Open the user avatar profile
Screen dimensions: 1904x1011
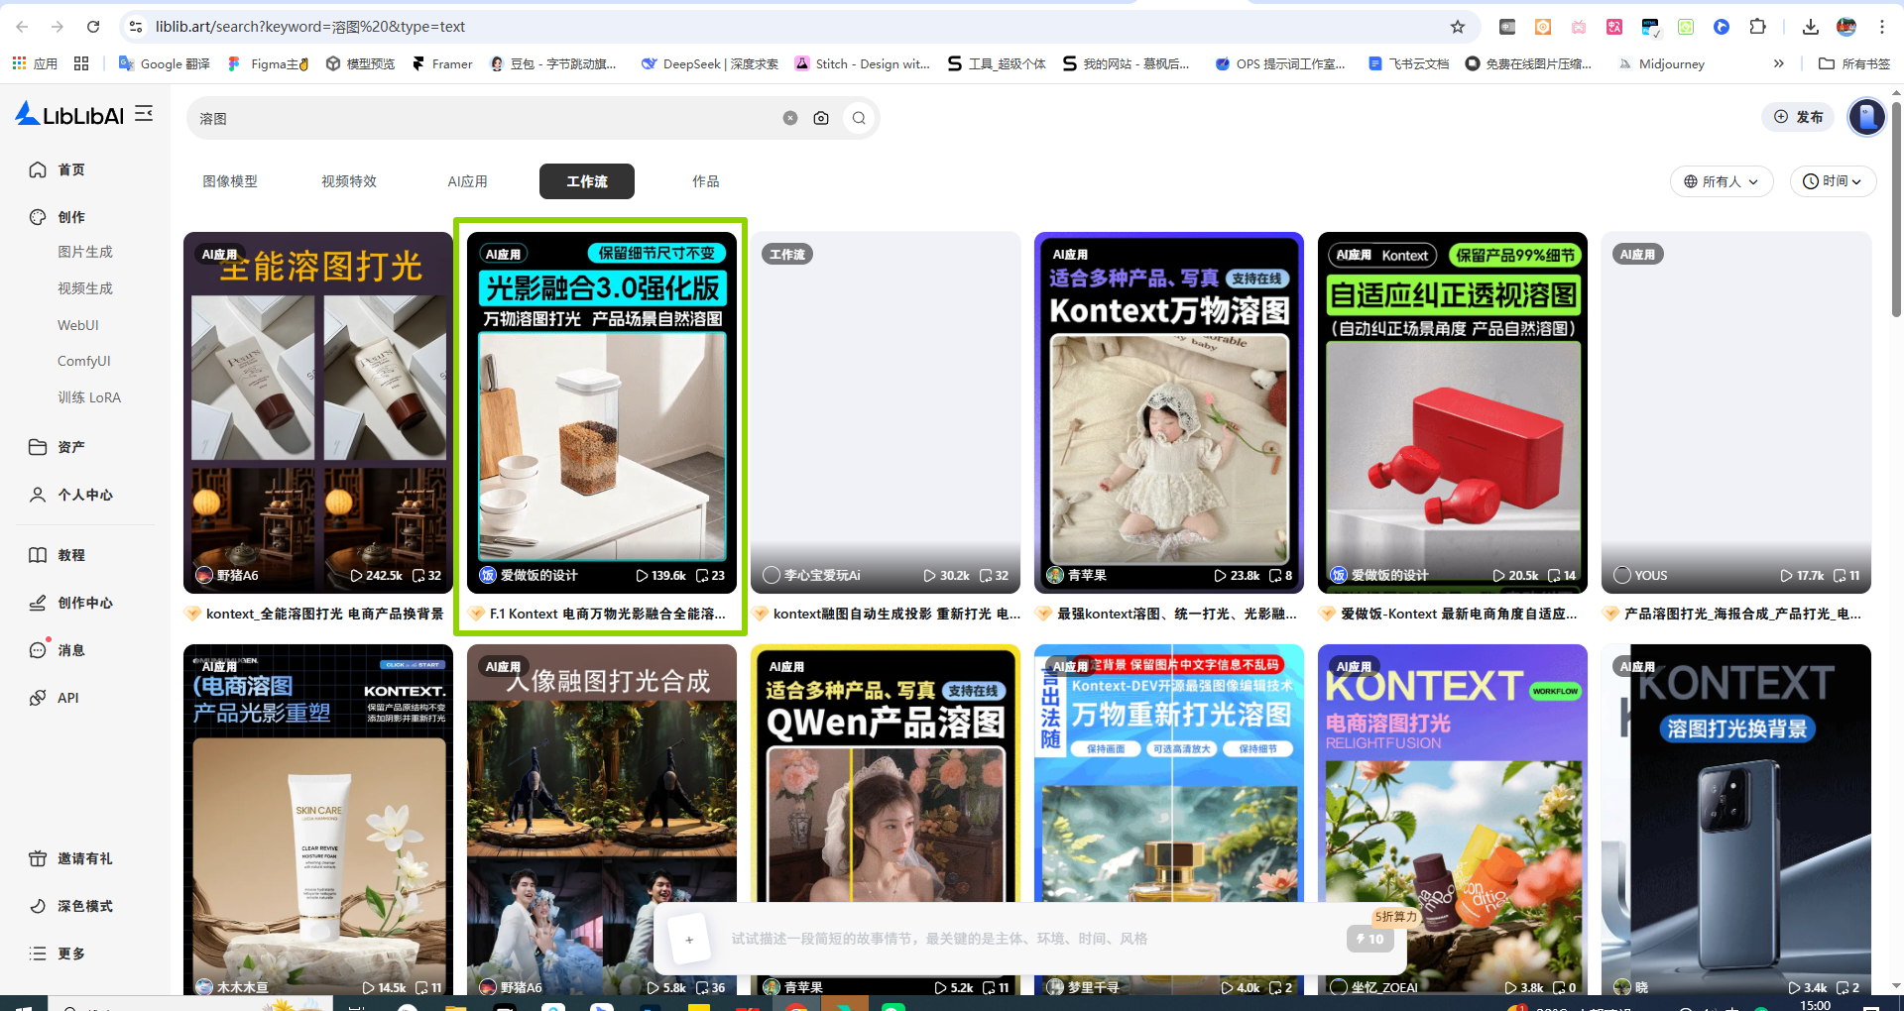[1866, 117]
